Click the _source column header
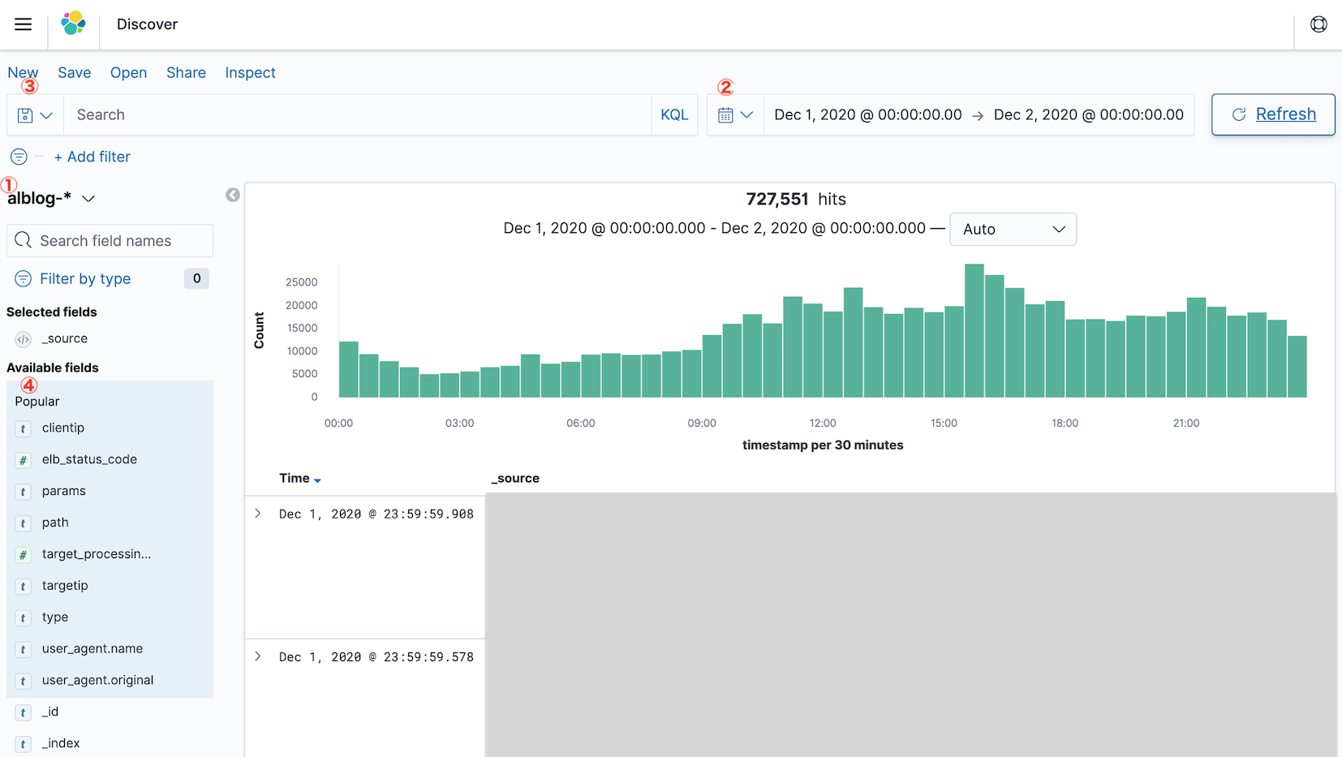Viewport: 1342px width, 757px height. point(515,479)
